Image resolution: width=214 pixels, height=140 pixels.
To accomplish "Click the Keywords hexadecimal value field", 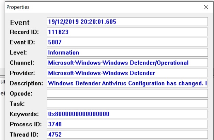I will pyautogui.click(x=127, y=114).
